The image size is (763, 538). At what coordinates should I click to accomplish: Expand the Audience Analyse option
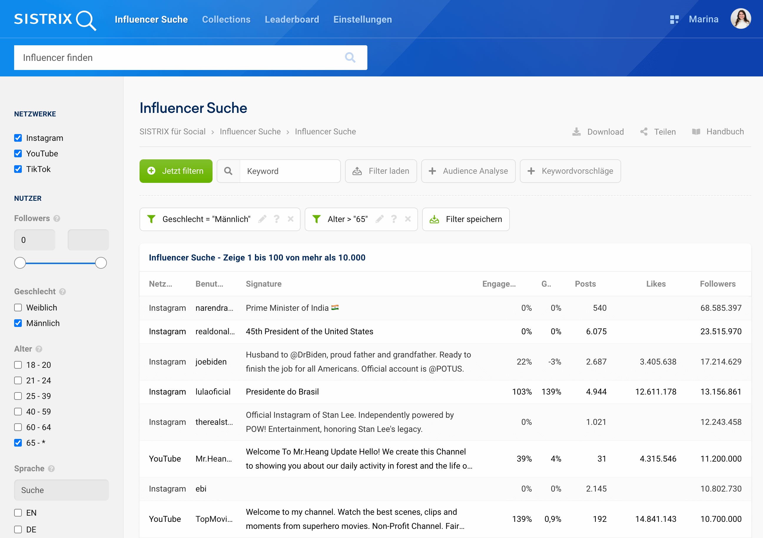pos(468,171)
